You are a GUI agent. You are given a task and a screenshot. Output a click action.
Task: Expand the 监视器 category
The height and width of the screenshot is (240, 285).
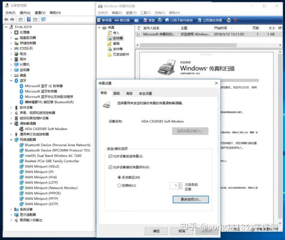pyautogui.click(x=11, y=70)
